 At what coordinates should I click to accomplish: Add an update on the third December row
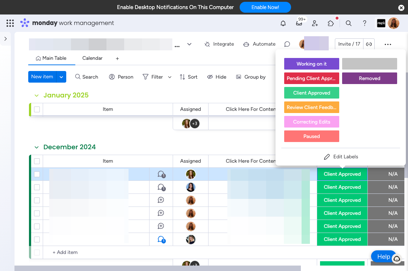point(161,200)
